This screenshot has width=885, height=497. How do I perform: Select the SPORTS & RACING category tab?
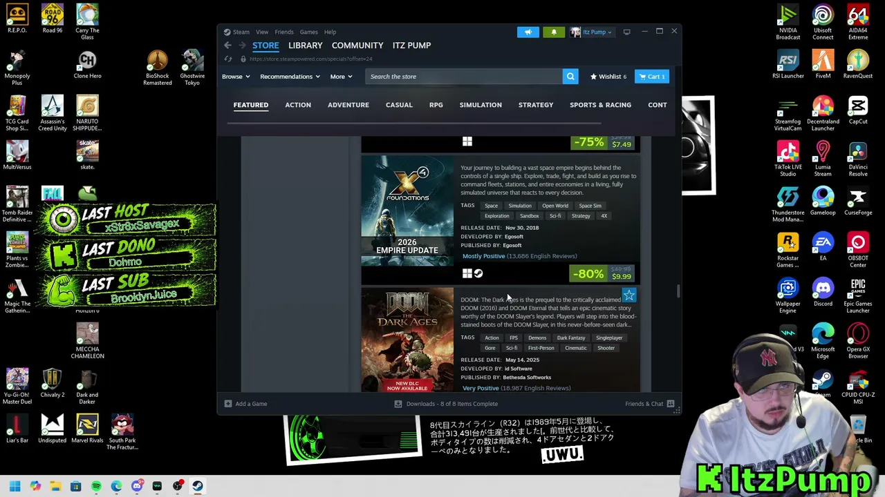(x=600, y=105)
